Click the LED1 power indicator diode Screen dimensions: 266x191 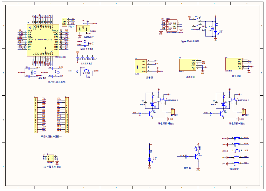coord(215,32)
